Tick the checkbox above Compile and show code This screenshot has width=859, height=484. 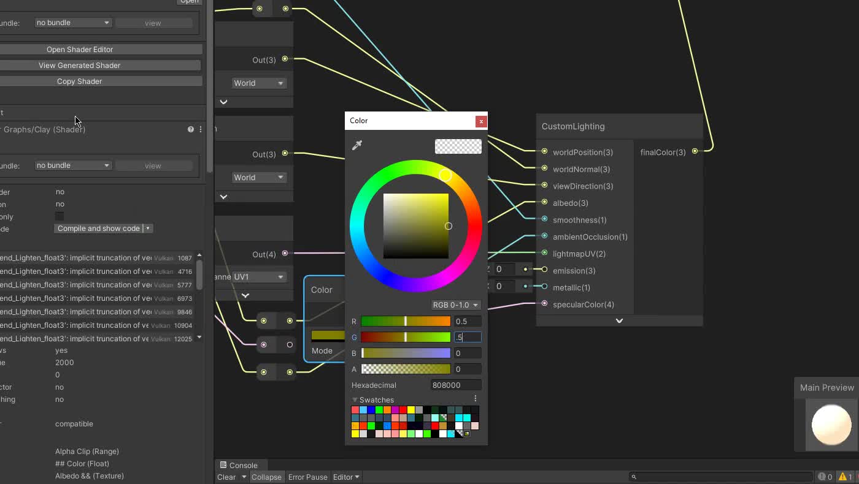[60, 216]
